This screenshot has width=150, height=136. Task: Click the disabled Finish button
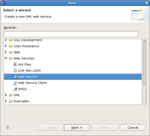pyautogui.click(x=105, y=127)
